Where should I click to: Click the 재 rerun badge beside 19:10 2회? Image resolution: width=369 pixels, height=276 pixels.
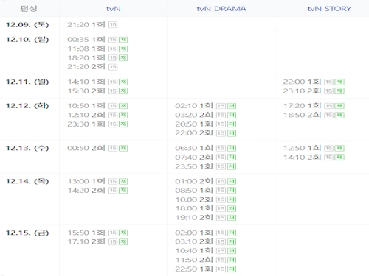[x=232, y=218]
